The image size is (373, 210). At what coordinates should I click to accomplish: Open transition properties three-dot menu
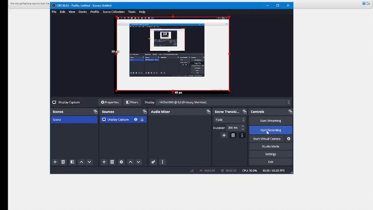click(x=242, y=135)
